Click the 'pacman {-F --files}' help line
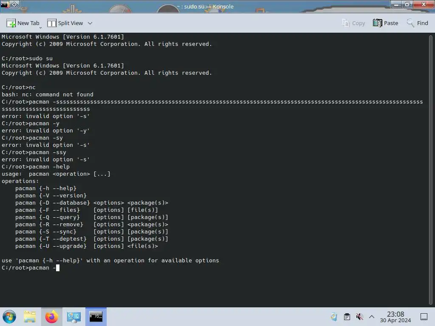The height and width of the screenshot is (326, 435). [x=87, y=210]
